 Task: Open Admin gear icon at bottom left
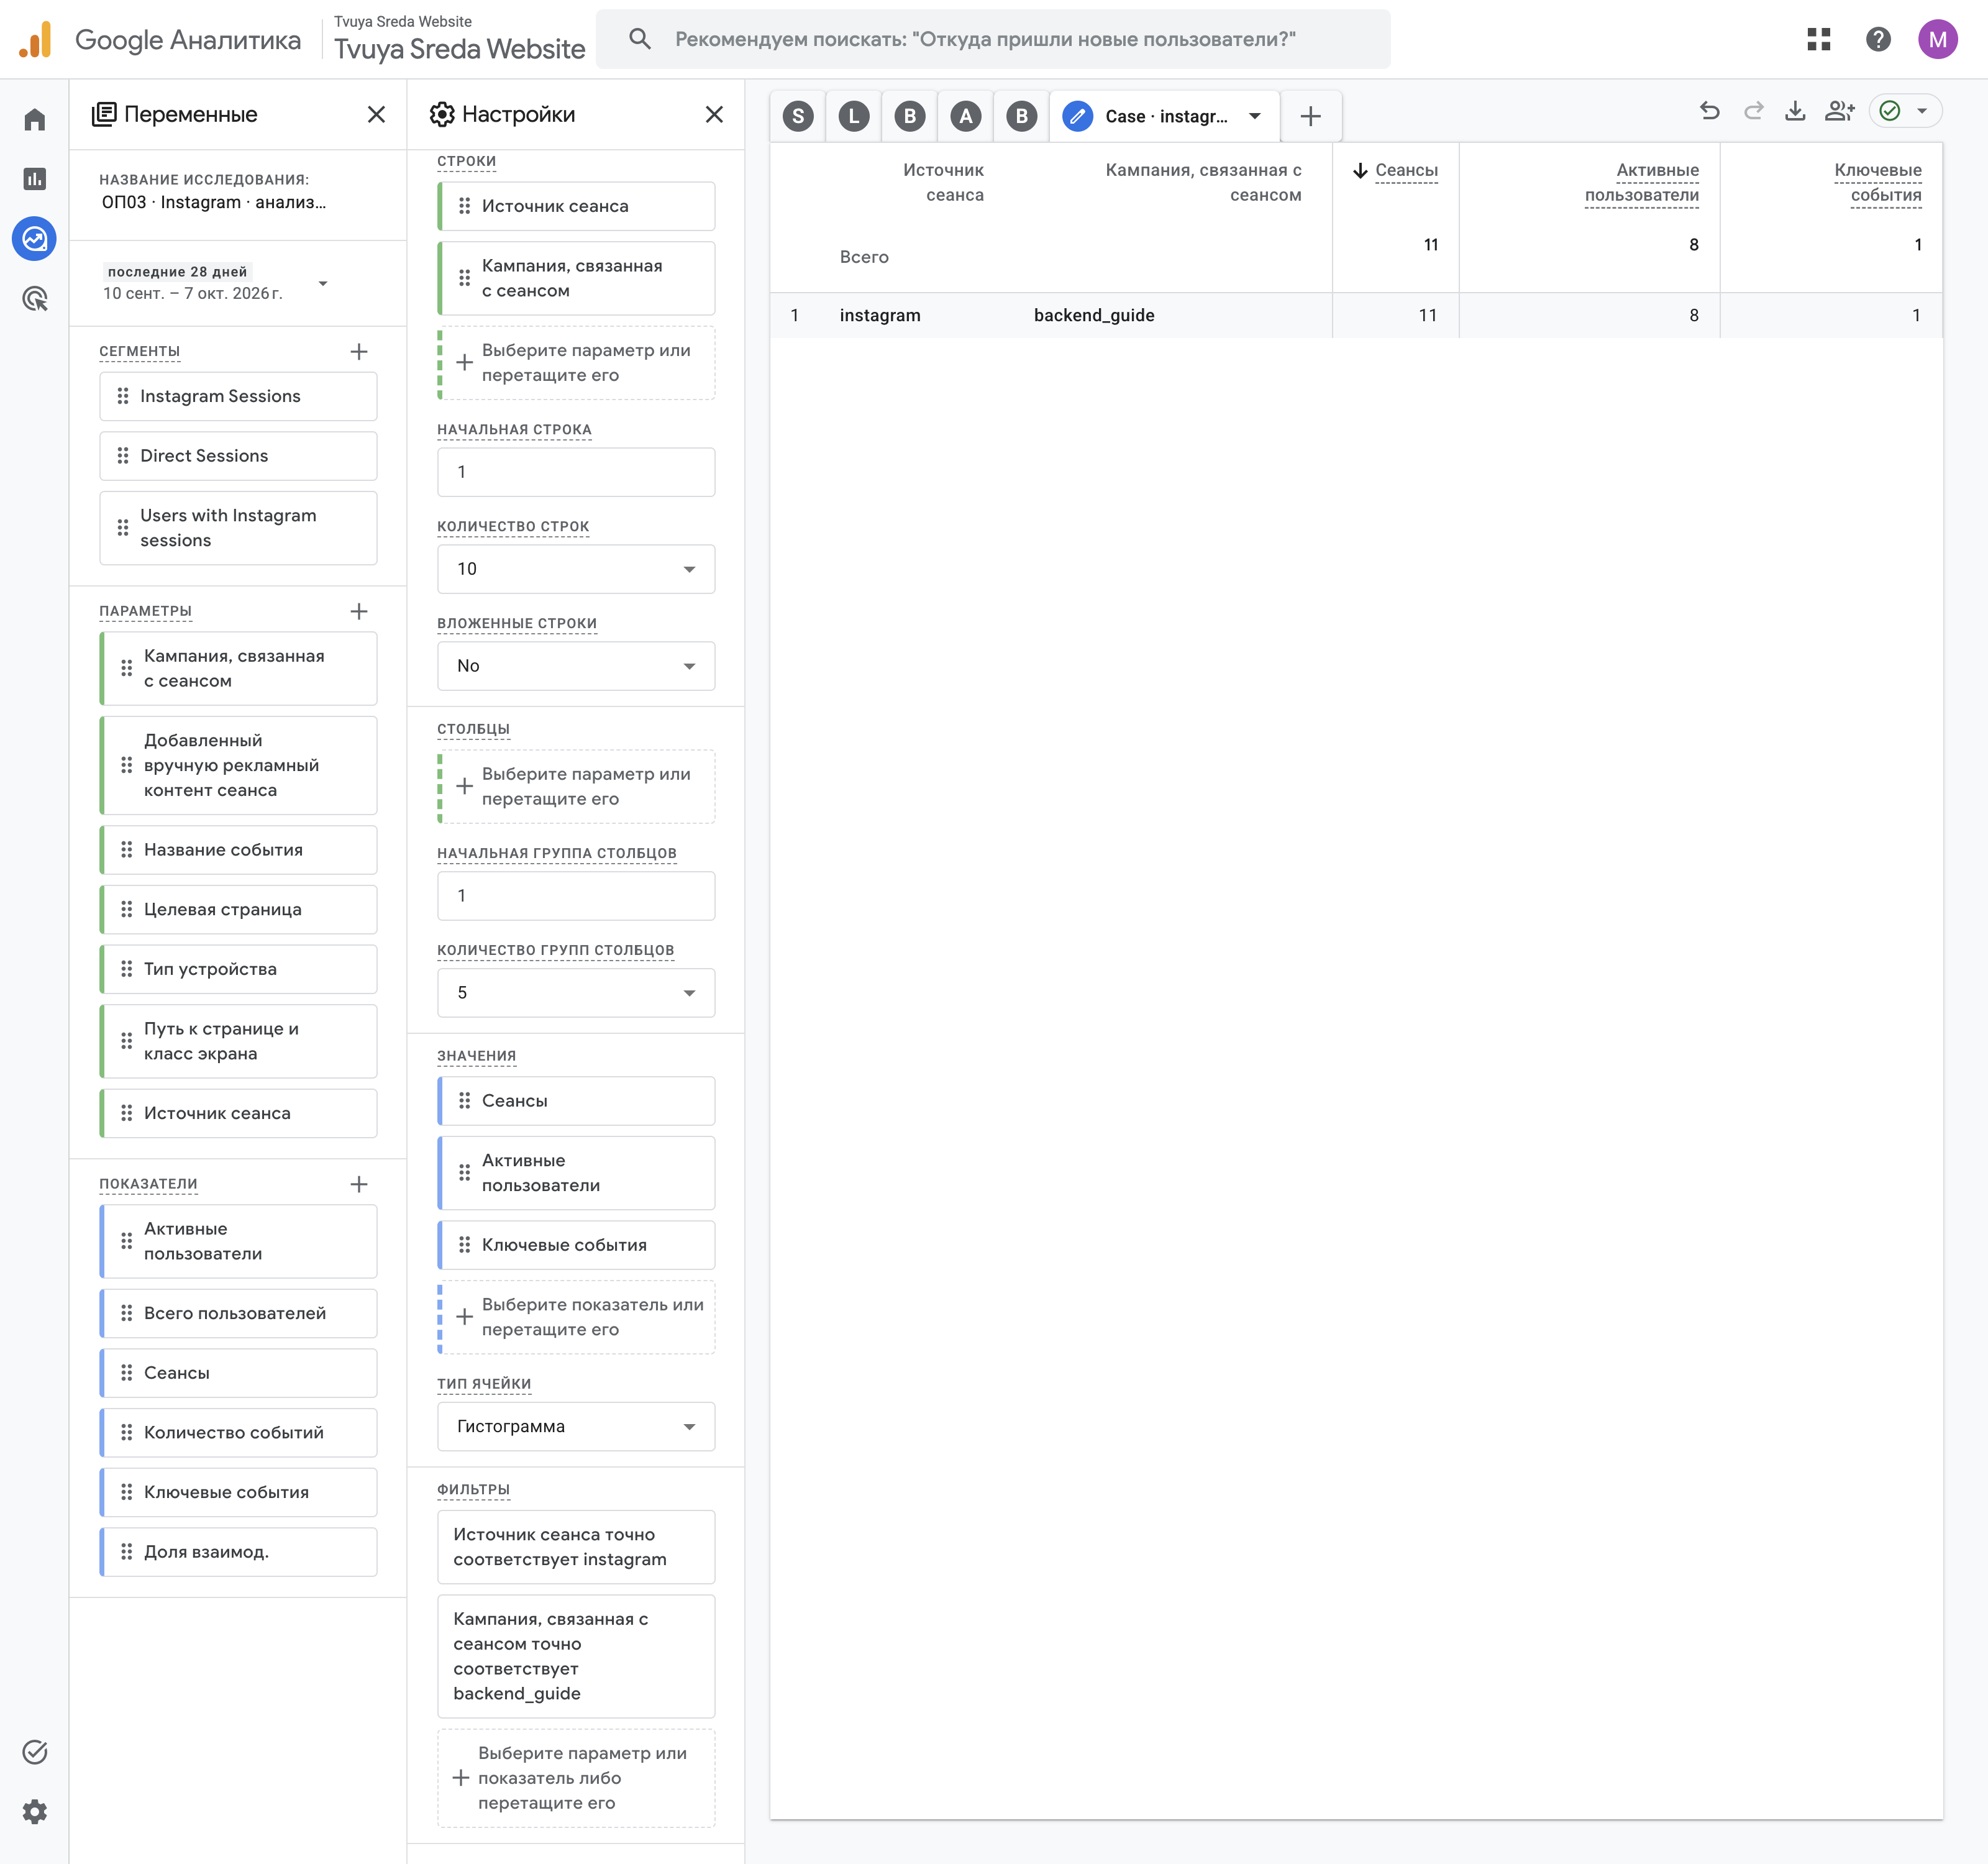[x=35, y=1811]
